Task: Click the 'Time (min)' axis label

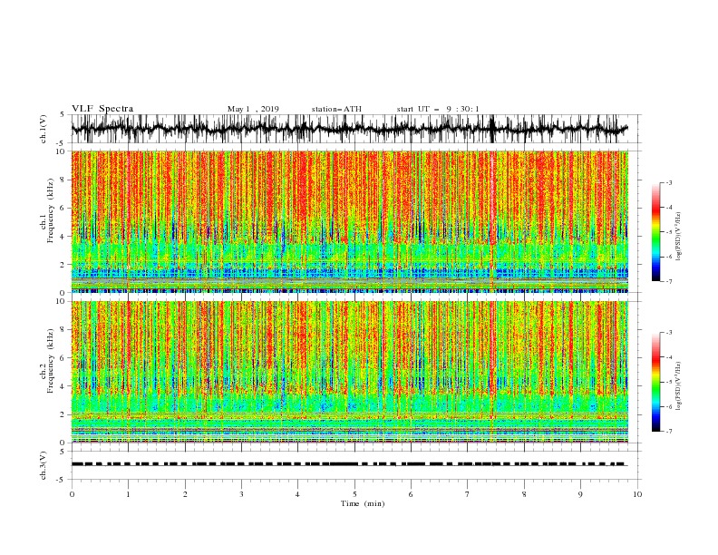Action: (x=363, y=503)
